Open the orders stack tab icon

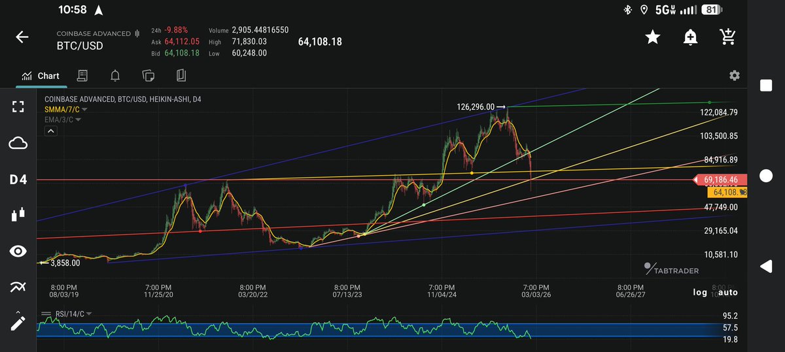point(148,76)
